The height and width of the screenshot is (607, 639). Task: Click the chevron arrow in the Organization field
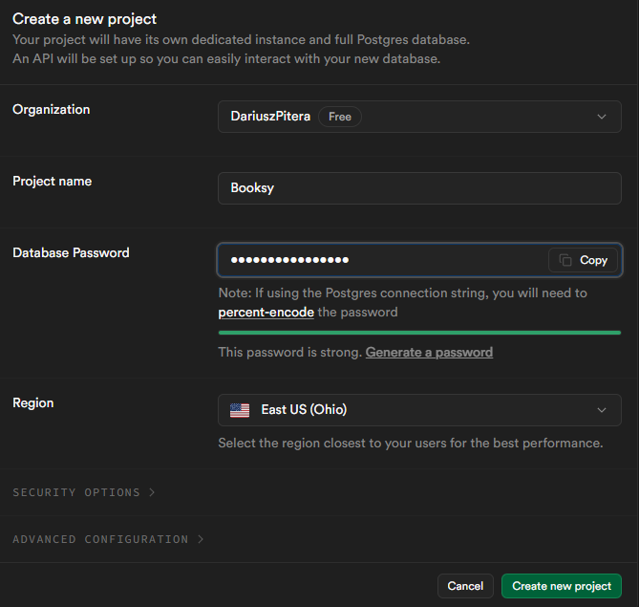click(602, 117)
